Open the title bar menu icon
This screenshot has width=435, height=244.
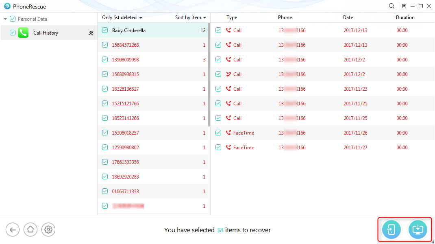coord(404,6)
